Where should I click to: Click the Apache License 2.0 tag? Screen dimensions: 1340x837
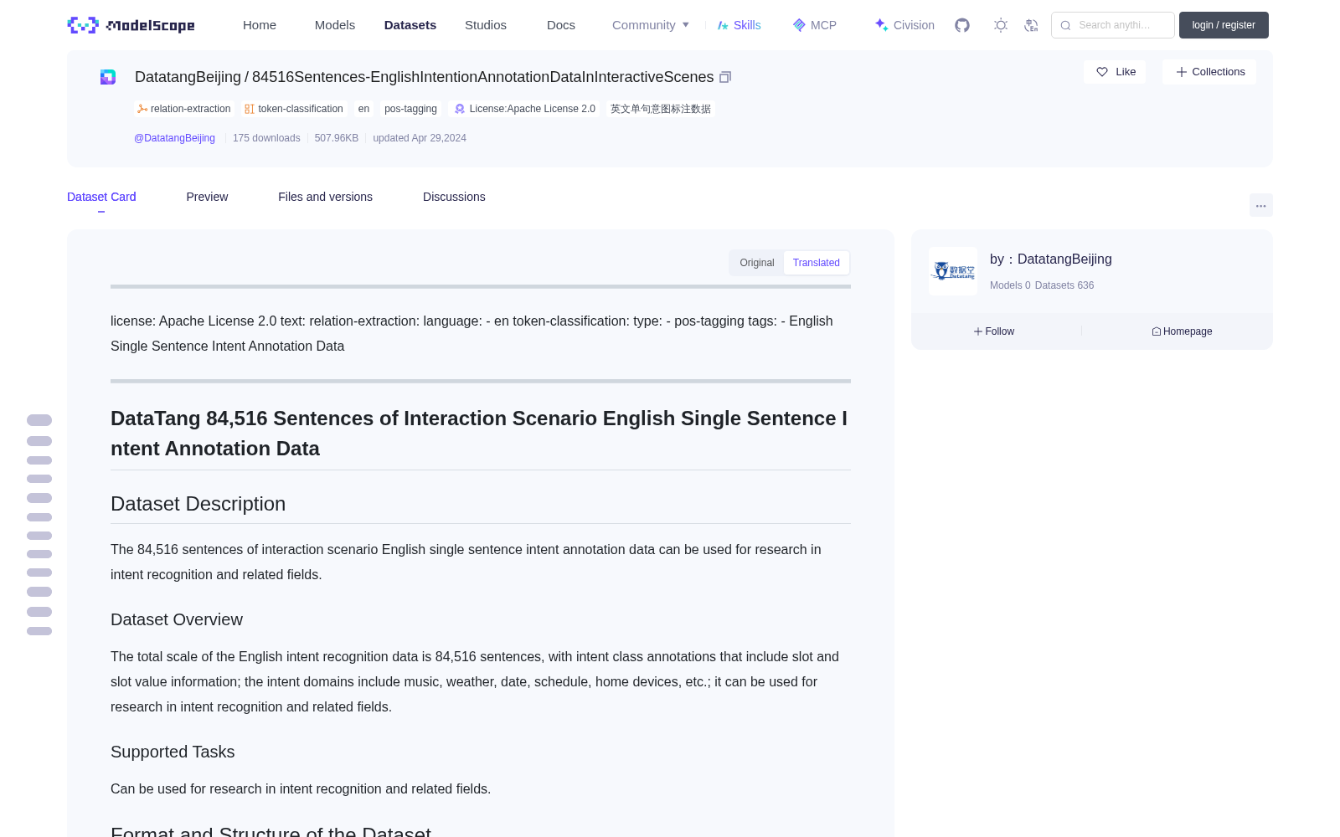click(x=525, y=109)
